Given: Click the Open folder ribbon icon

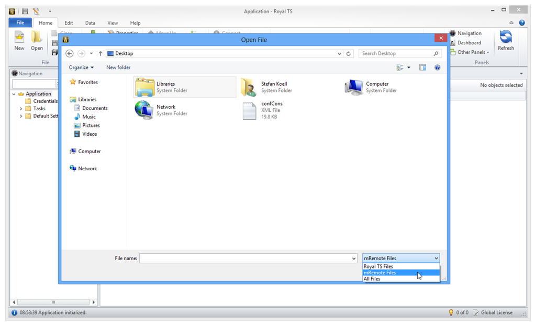Looking at the screenshot, I should coord(37,41).
